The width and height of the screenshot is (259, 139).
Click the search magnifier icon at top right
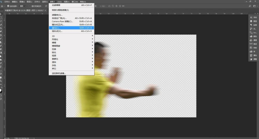250,6
